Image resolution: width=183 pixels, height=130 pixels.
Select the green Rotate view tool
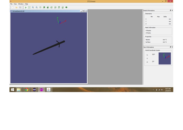tap(26, 7)
